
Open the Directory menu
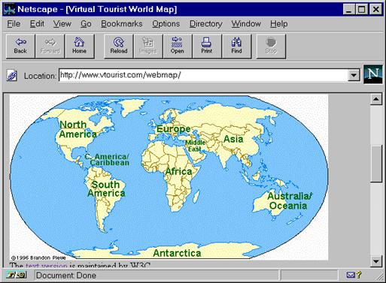click(206, 24)
